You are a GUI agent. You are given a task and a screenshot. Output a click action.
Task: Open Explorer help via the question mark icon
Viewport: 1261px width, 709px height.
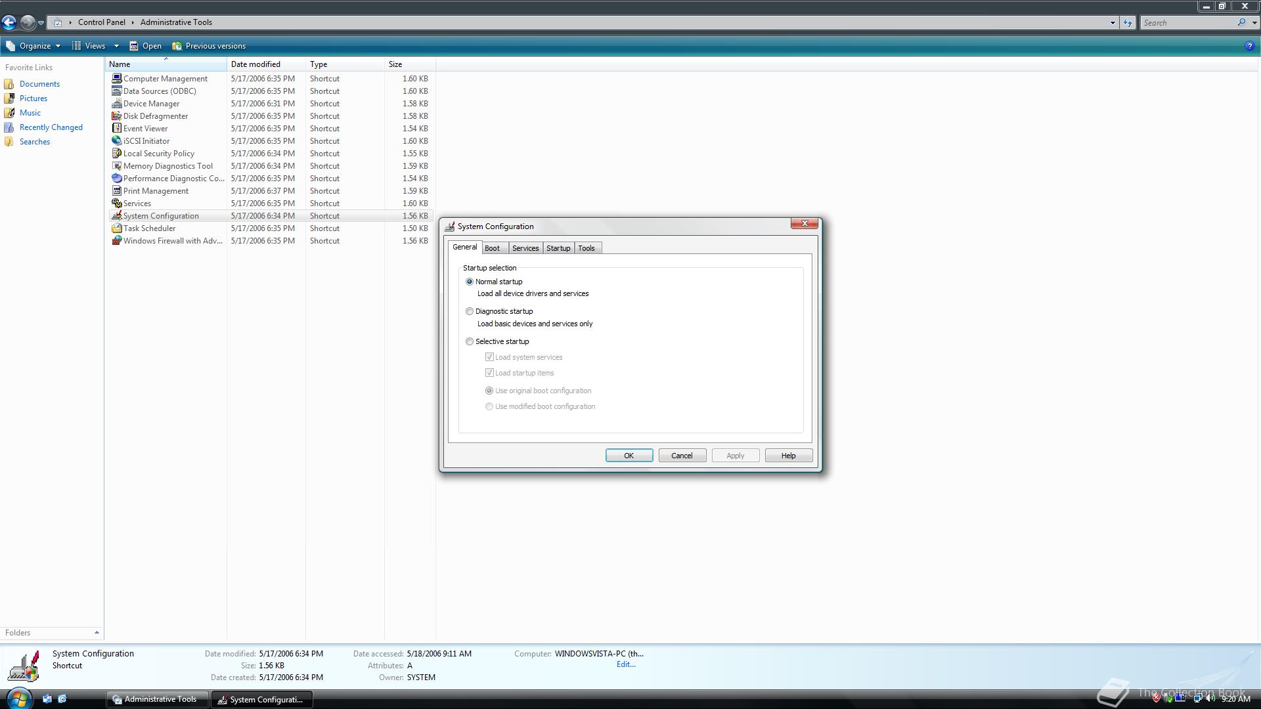pos(1249,46)
